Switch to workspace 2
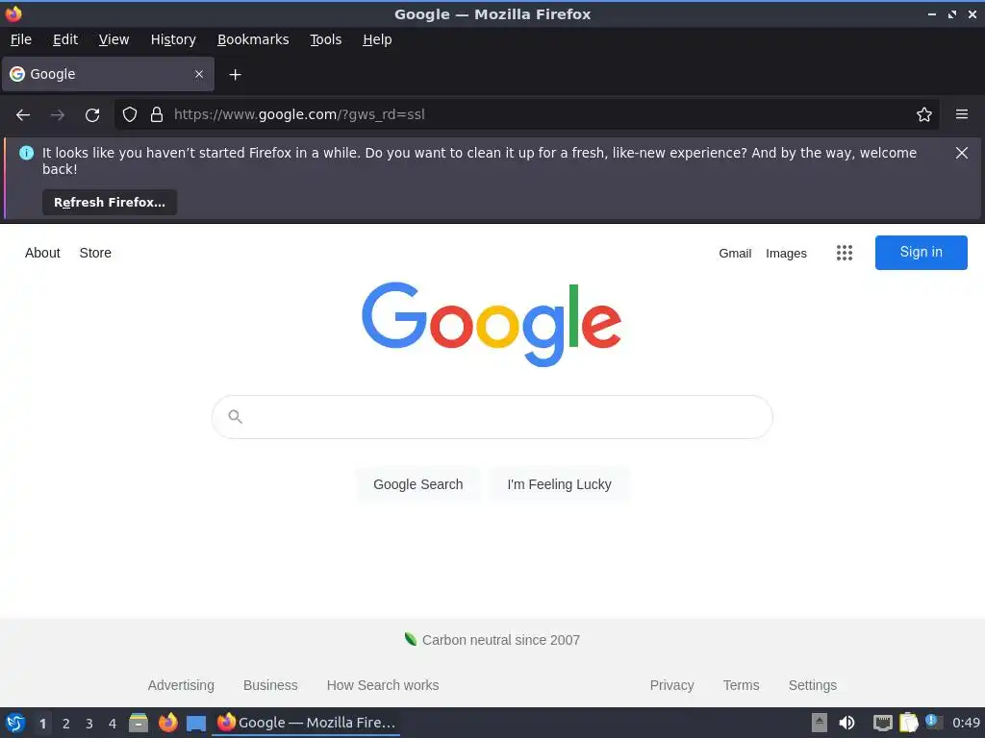Viewport: 985px width, 738px height. [66, 724]
